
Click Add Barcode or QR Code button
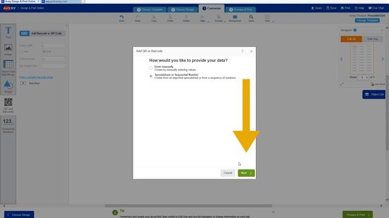(x=43, y=33)
